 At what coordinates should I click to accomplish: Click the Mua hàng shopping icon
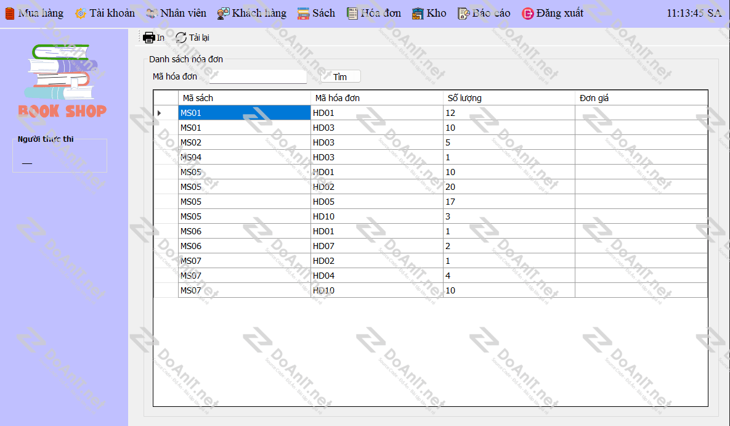click(x=10, y=14)
